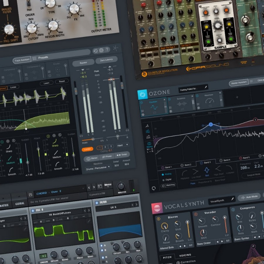Image resolution: width=264 pixels, height=264 pixels.
Task: Open the PITCH tab in VocalSynth
Action: (167, 258)
